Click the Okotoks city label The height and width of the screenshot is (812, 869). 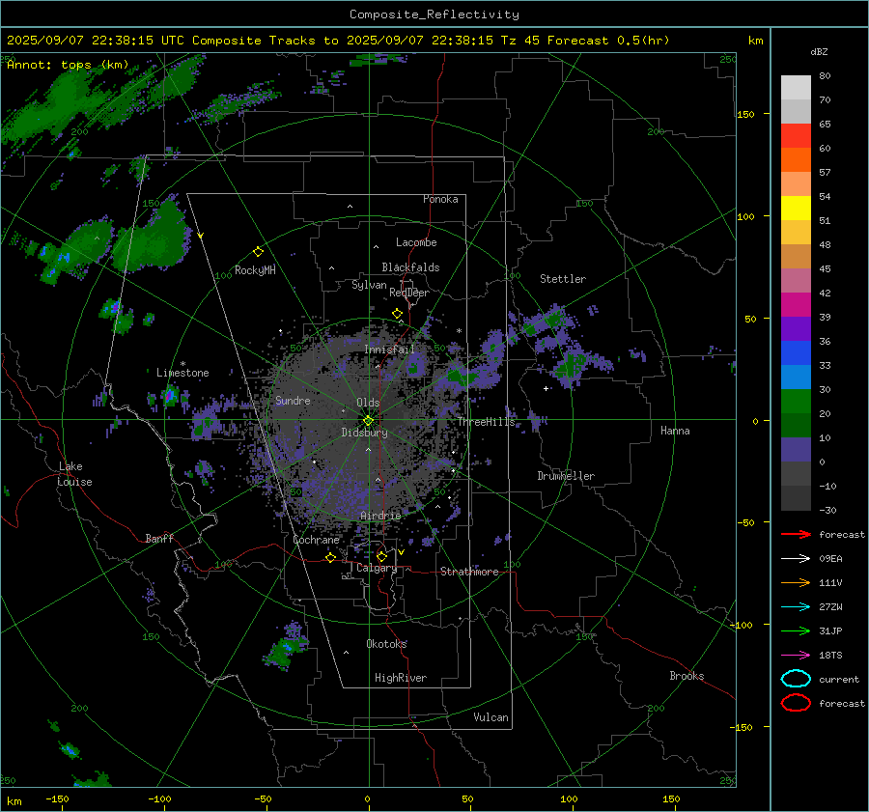click(386, 644)
